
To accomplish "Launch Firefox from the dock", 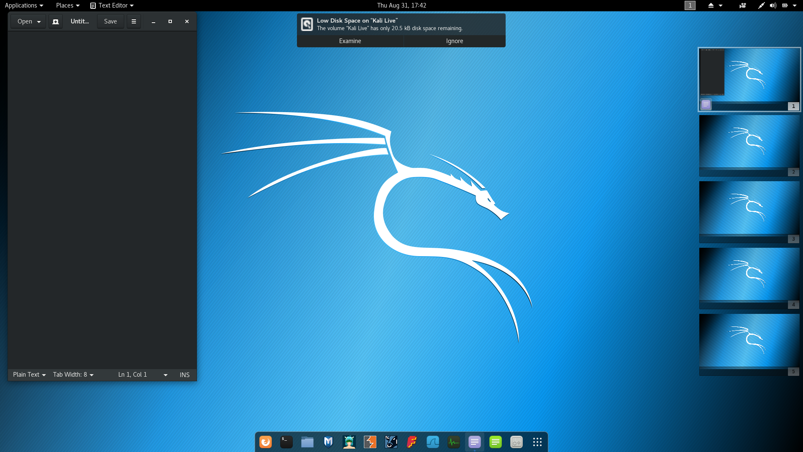I will pos(266,442).
